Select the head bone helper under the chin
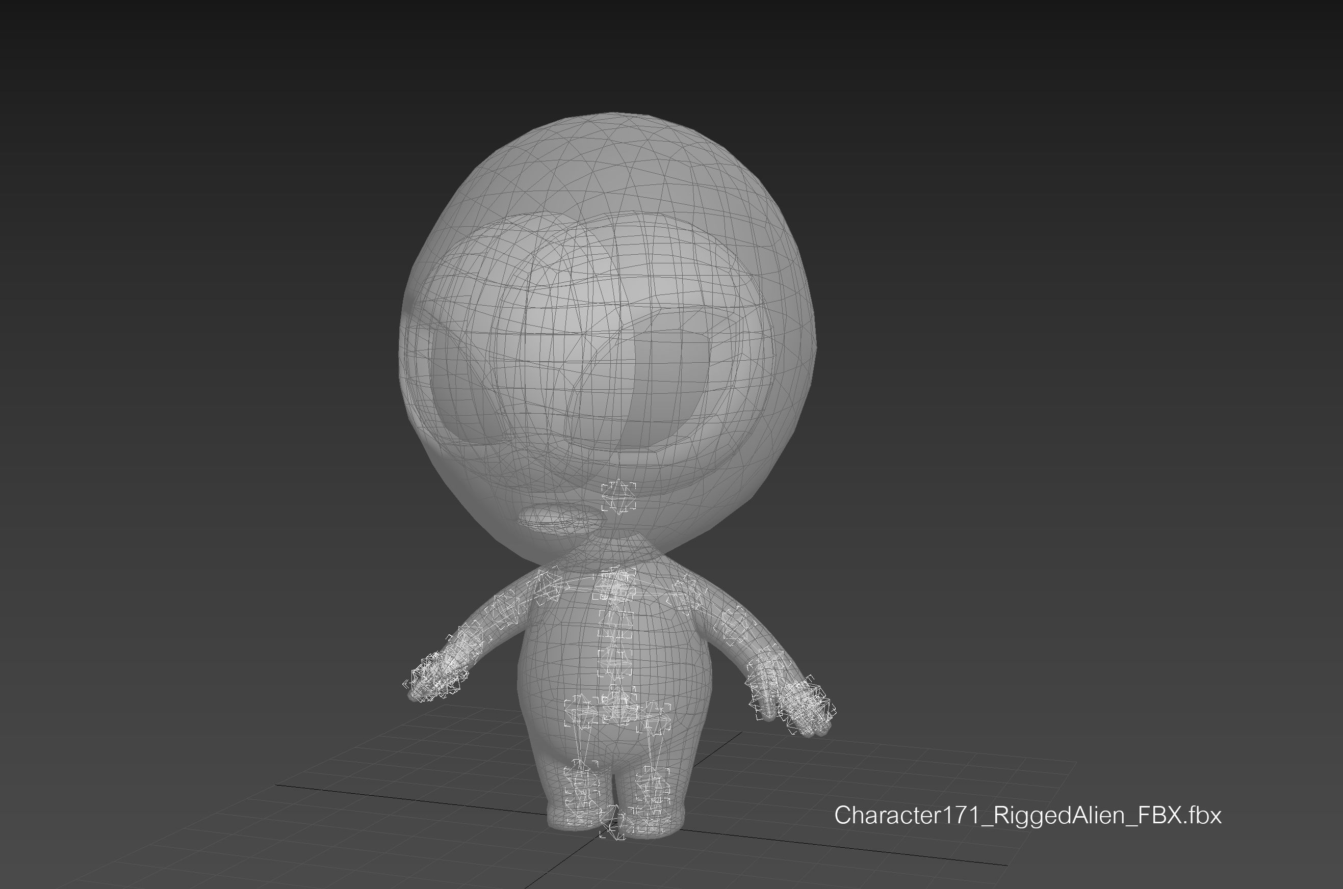This screenshot has height=889, width=1343. [x=618, y=497]
